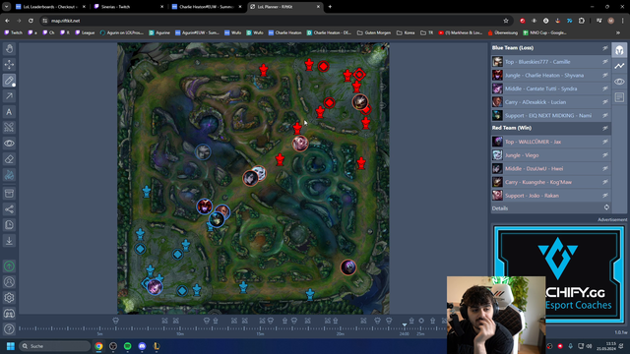Image resolution: width=630 pixels, height=354 pixels.
Task: Switch to LoL Leaderboards browser tab
Action: pos(50,7)
